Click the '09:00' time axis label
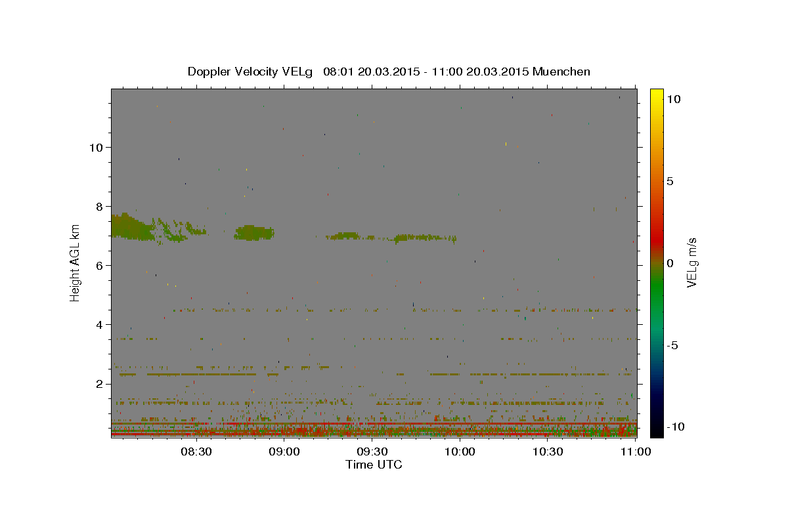Viewport: 788px width, 525px height. coord(284,451)
